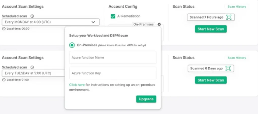Click info icon beside Monday Scheduled scan label
The height and width of the screenshot is (114, 258).
[32, 16]
